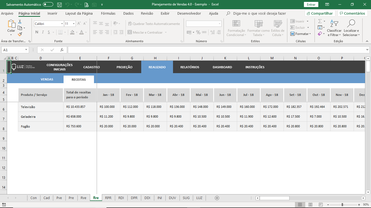Click the zoom level slider
Viewport: 371px width, 208px height.
pos(342,204)
